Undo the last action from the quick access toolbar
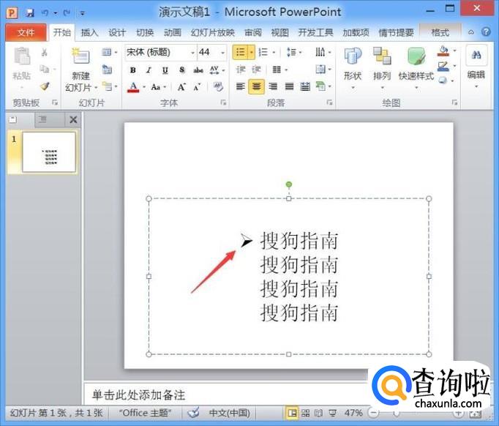 click(x=45, y=12)
